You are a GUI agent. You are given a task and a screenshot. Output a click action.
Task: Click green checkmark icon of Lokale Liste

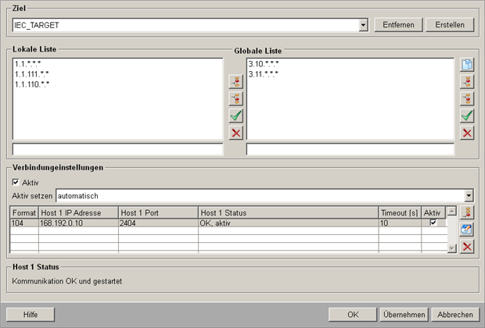point(235,116)
